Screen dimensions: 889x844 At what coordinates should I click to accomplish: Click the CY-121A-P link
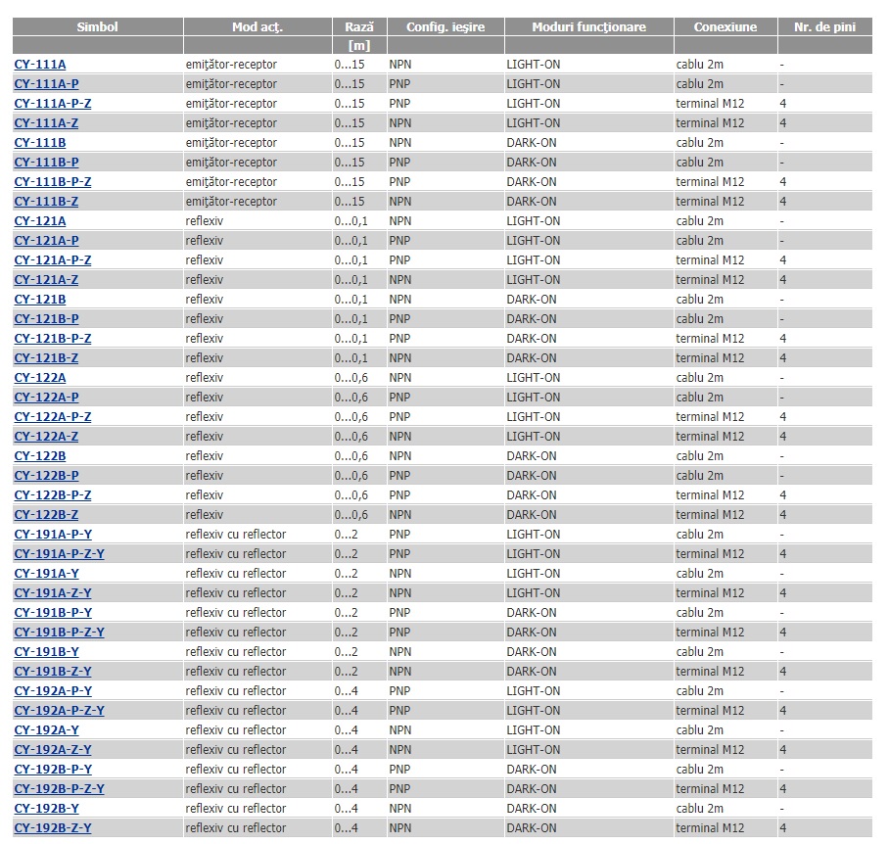tap(46, 240)
